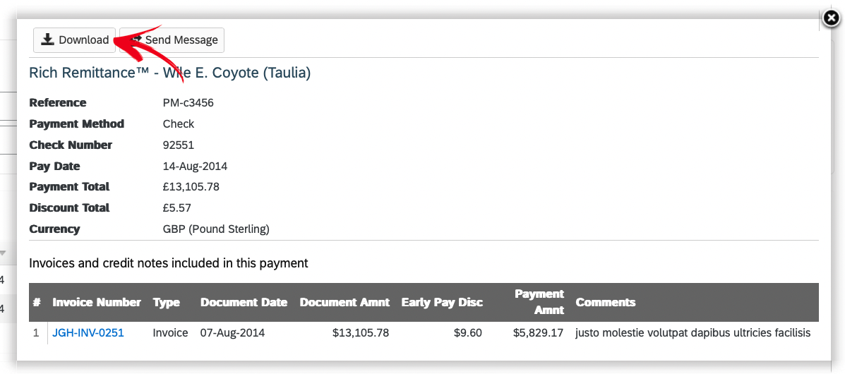Click the early pay discount $9.60 cell
The height and width of the screenshot is (374, 845).
point(468,333)
